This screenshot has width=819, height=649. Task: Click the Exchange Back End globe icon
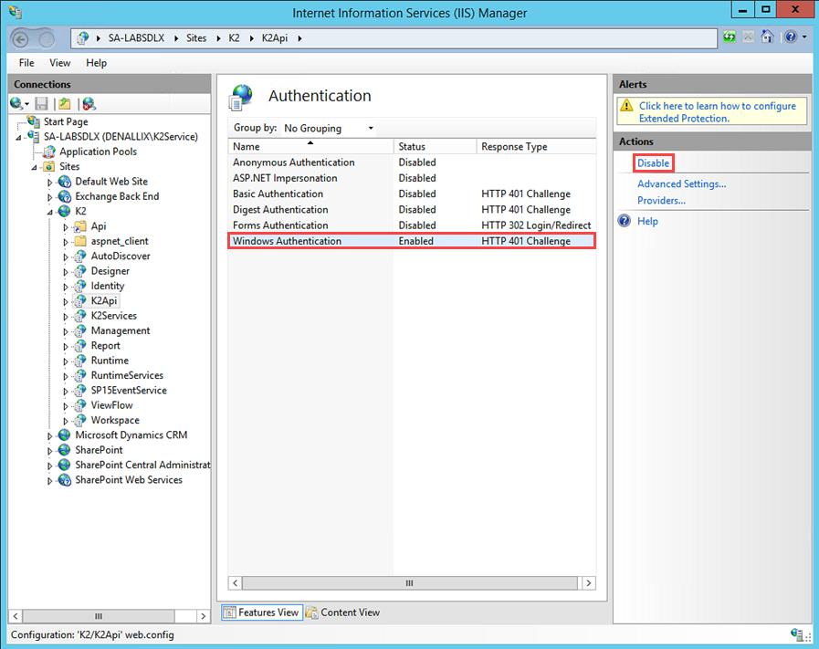[x=65, y=196]
